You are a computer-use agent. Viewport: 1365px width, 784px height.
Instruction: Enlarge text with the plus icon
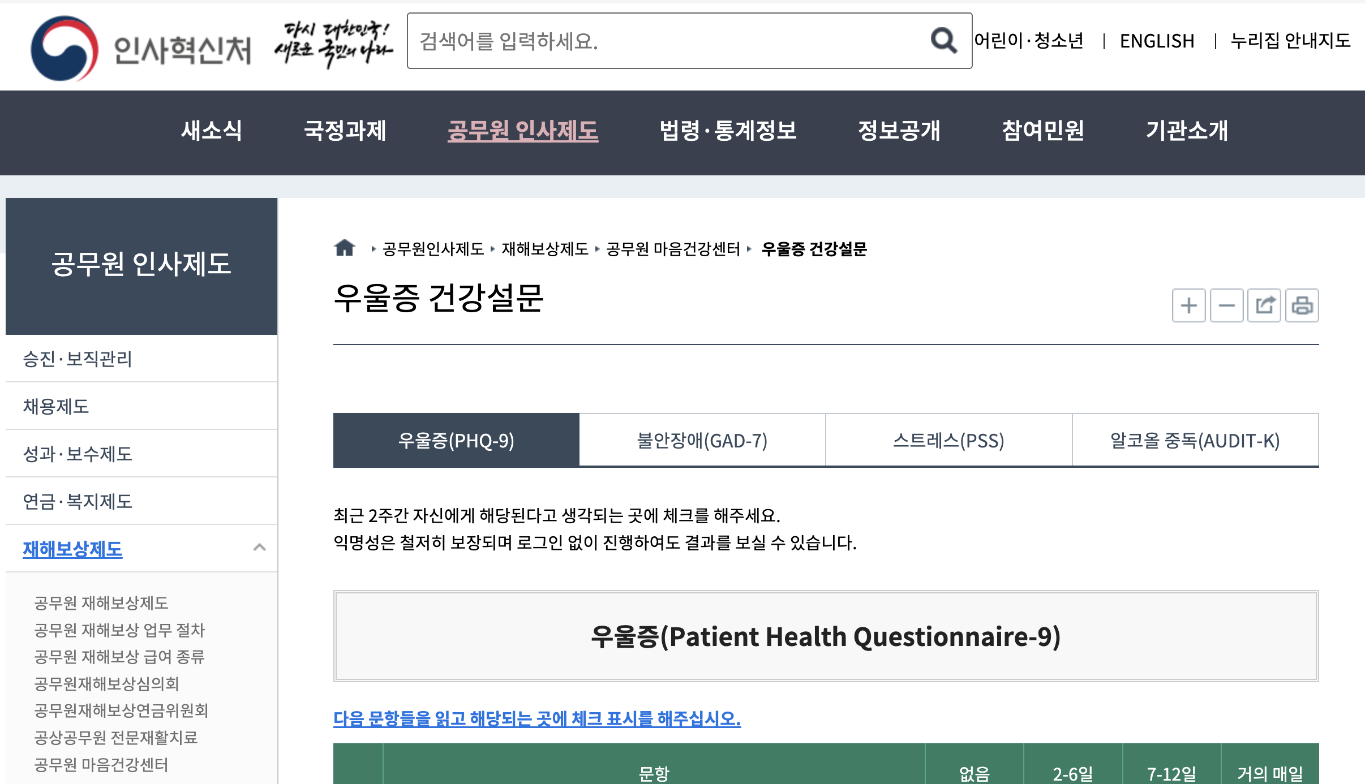pyautogui.click(x=1188, y=305)
